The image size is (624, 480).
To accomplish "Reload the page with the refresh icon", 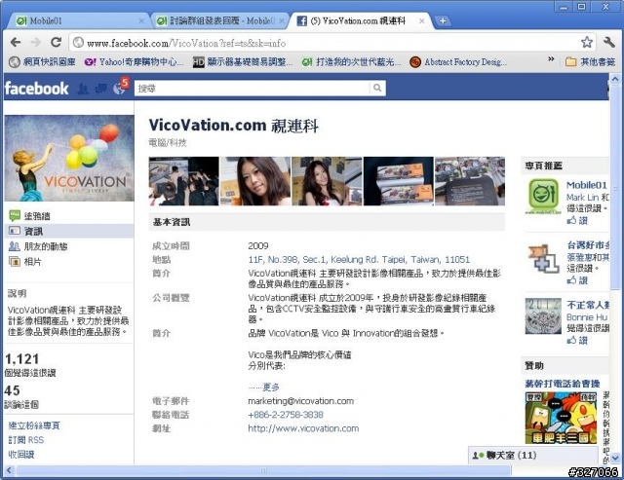I will [x=57, y=42].
